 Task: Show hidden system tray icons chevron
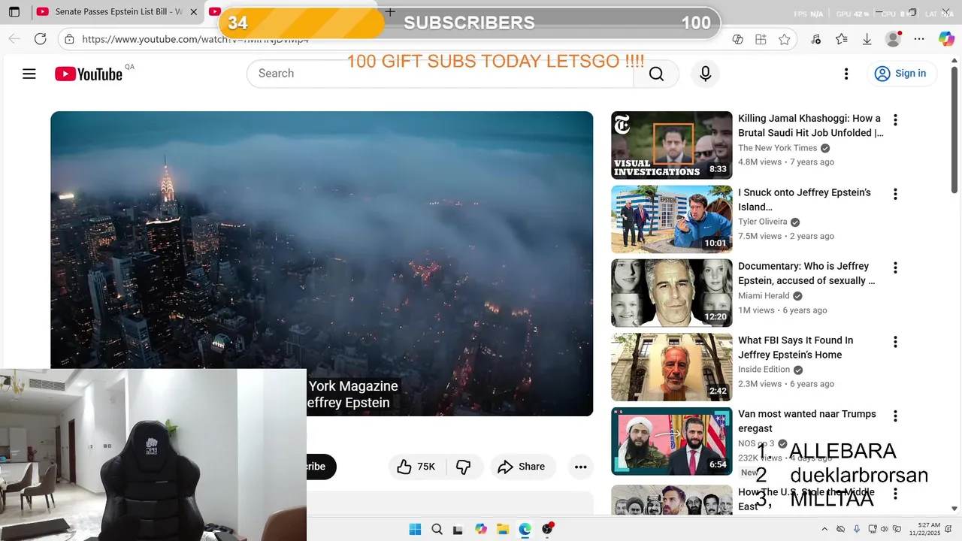pyautogui.click(x=824, y=529)
